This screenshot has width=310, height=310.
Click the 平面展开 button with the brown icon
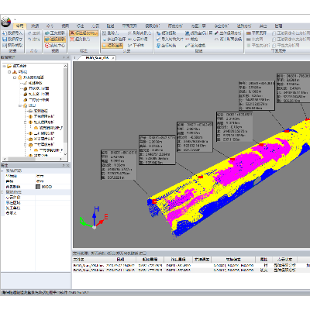pyautogui.click(x=257, y=33)
